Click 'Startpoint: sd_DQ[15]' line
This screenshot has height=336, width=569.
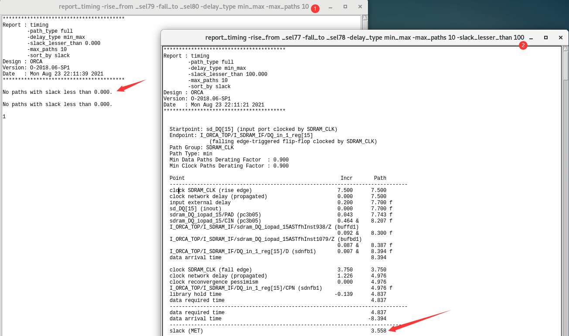point(253,129)
